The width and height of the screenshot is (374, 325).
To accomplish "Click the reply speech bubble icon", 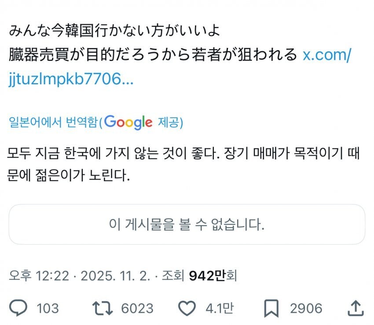I will click(x=18, y=308).
